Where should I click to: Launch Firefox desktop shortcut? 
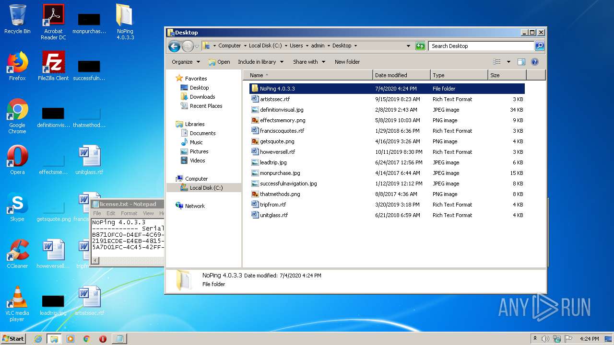[17, 66]
